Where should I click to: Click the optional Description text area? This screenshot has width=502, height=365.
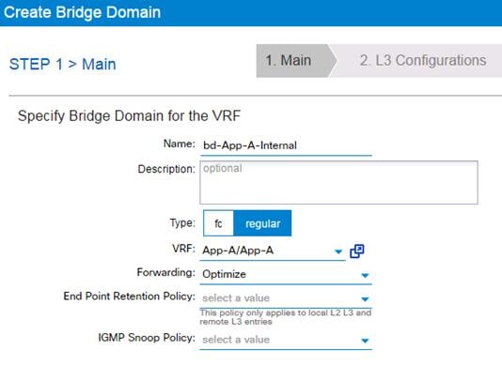click(x=338, y=182)
